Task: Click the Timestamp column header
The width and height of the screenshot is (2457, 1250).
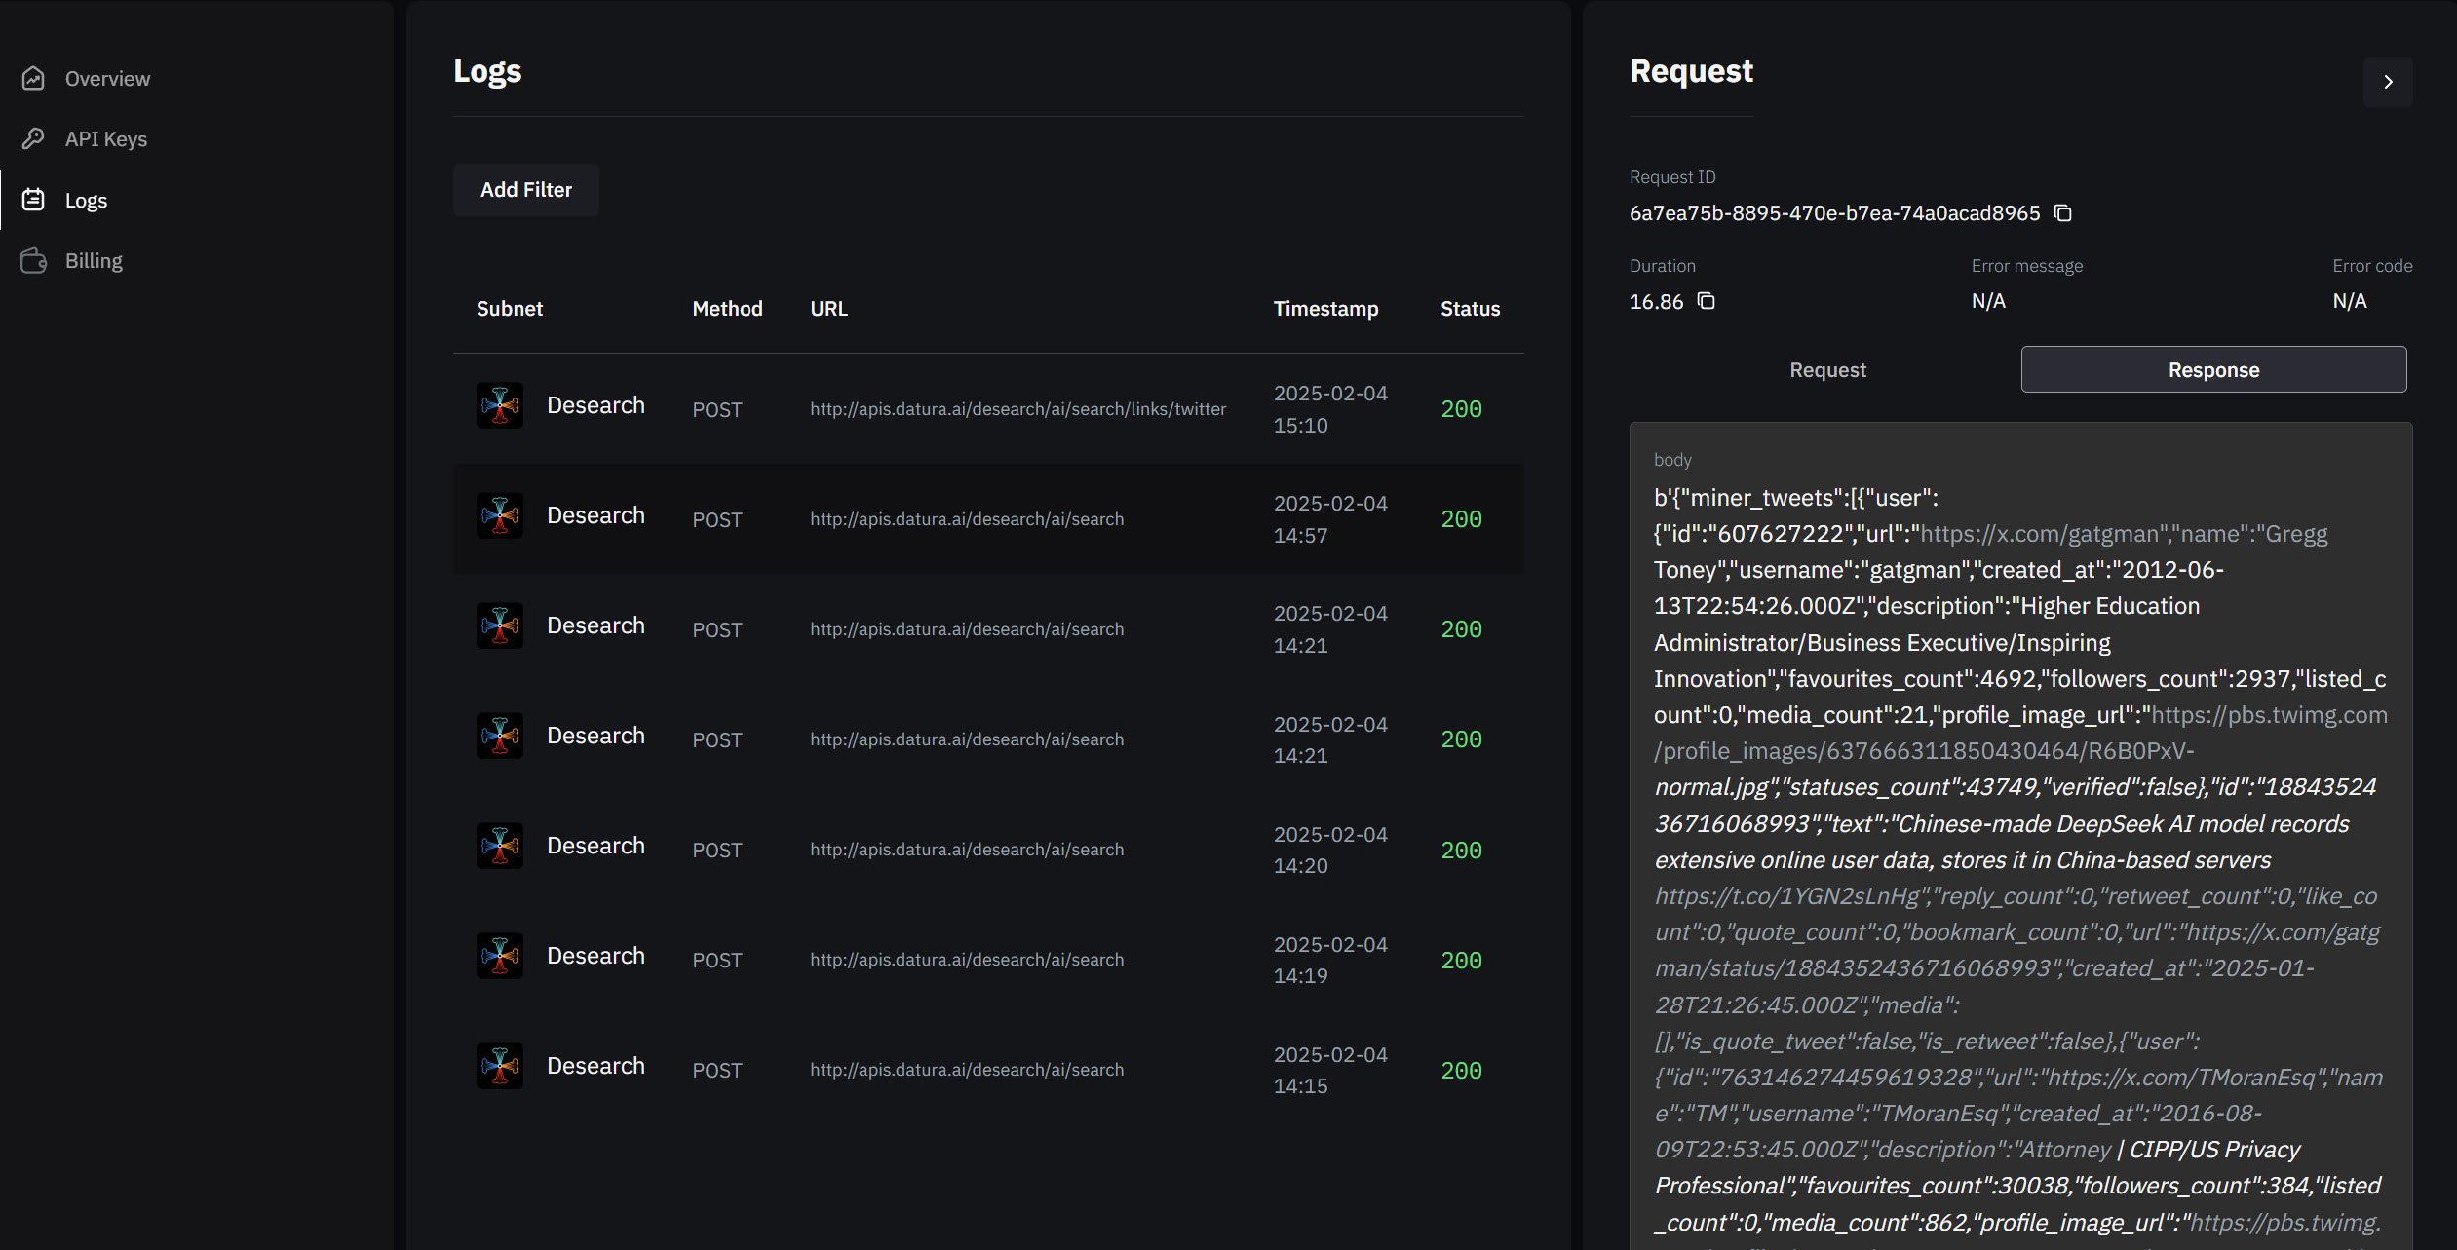Action: tap(1324, 309)
